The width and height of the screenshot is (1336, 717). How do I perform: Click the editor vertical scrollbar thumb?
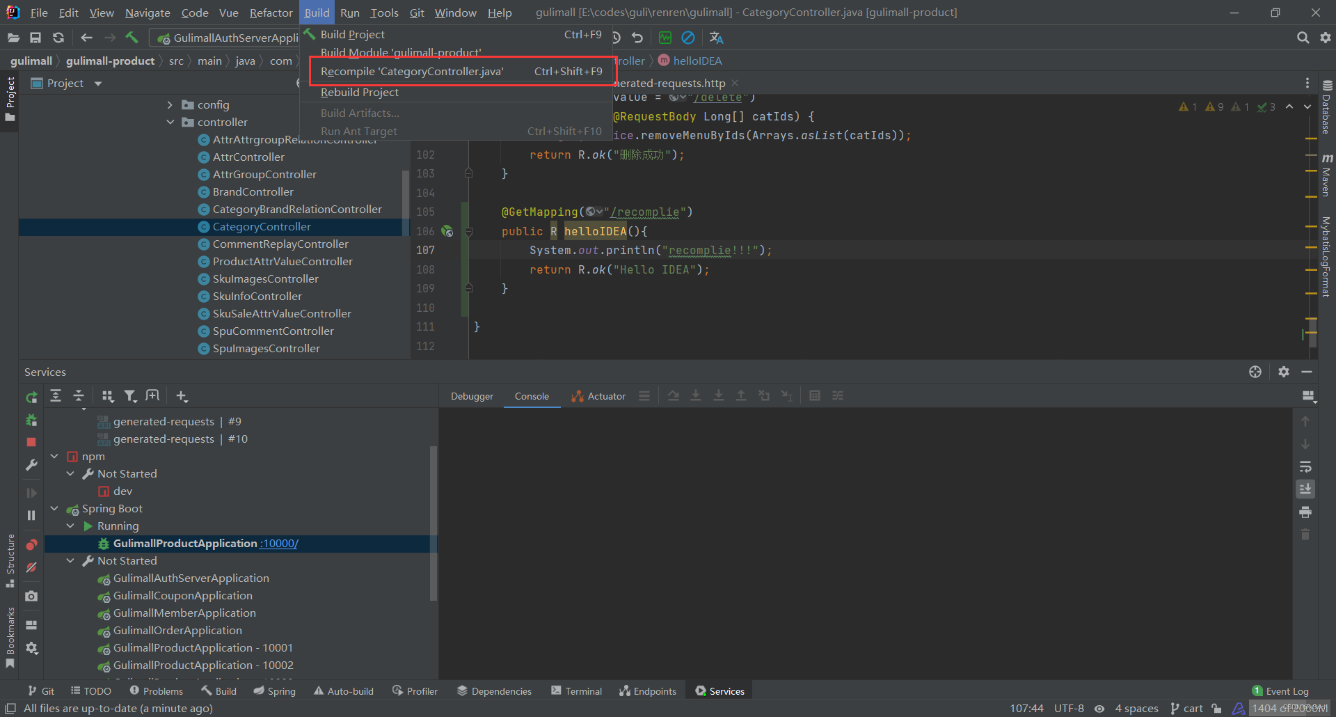pos(1312,333)
